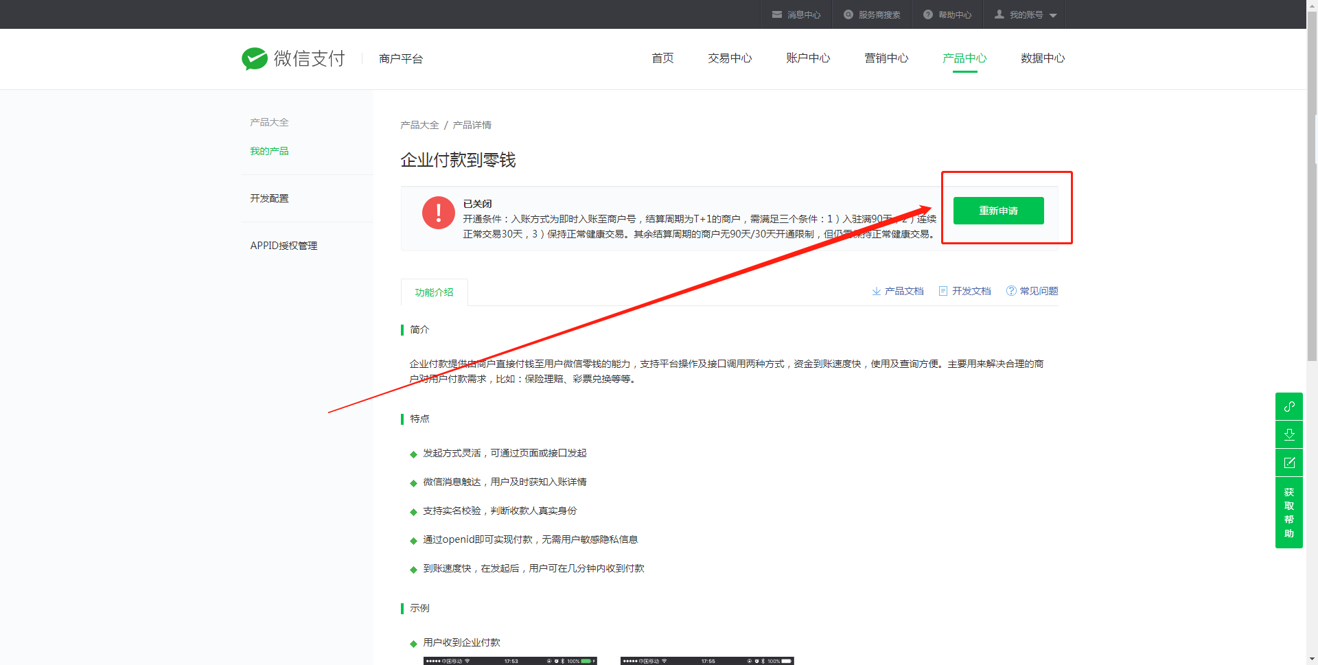
Task: Open 数据中心 navigation item
Action: coord(1043,58)
